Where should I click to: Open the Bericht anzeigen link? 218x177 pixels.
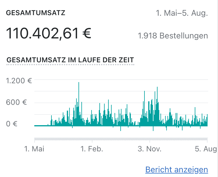pos(176,169)
